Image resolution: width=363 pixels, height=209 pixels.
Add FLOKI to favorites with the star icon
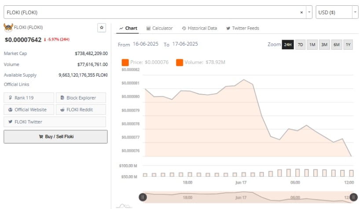coord(102,28)
